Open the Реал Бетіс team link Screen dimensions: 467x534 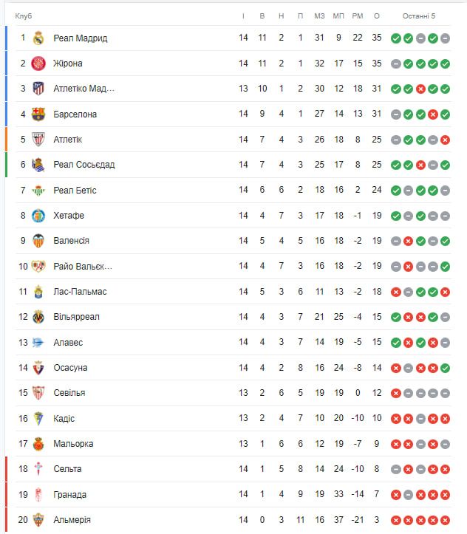coord(75,191)
